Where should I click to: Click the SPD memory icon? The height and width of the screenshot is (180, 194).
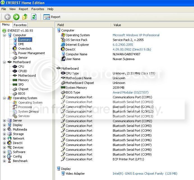15,85
